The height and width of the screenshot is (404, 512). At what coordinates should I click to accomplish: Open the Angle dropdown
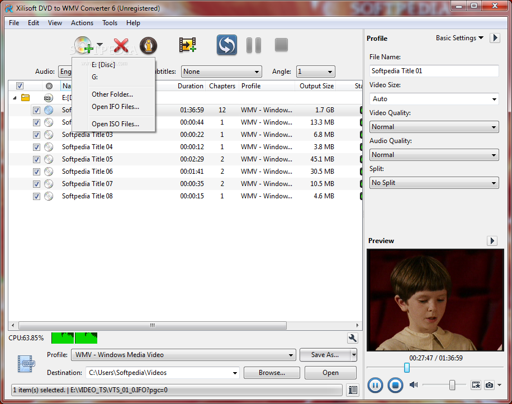316,72
